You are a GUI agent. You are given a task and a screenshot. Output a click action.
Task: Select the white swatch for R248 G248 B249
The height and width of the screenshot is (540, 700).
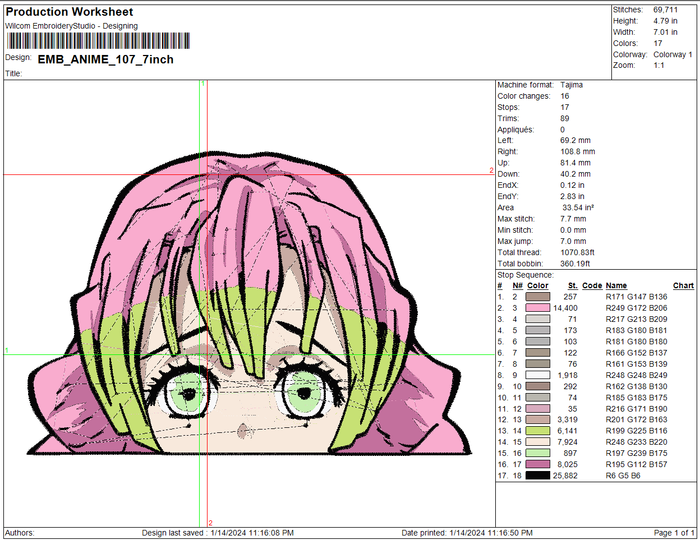[x=537, y=375]
